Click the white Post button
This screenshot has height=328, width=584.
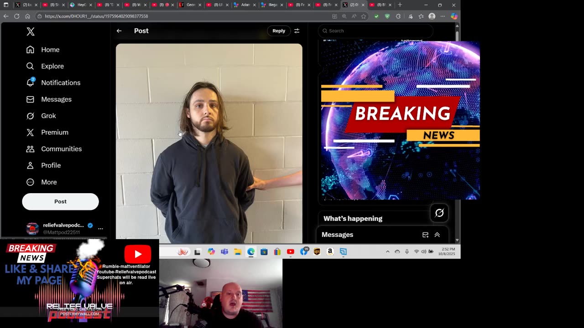[60, 201]
